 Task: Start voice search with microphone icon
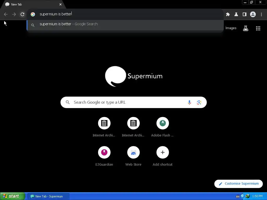[x=189, y=102]
